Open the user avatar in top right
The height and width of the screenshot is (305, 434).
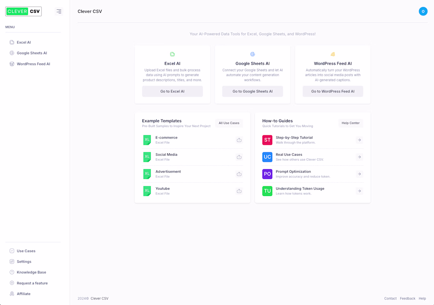pos(423,11)
